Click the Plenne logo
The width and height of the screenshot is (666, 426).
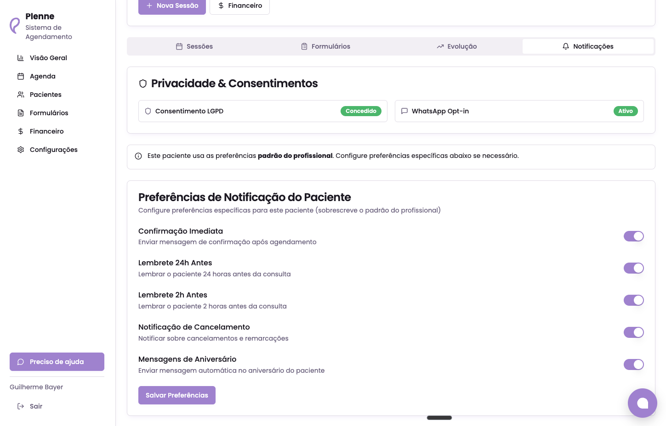point(15,26)
